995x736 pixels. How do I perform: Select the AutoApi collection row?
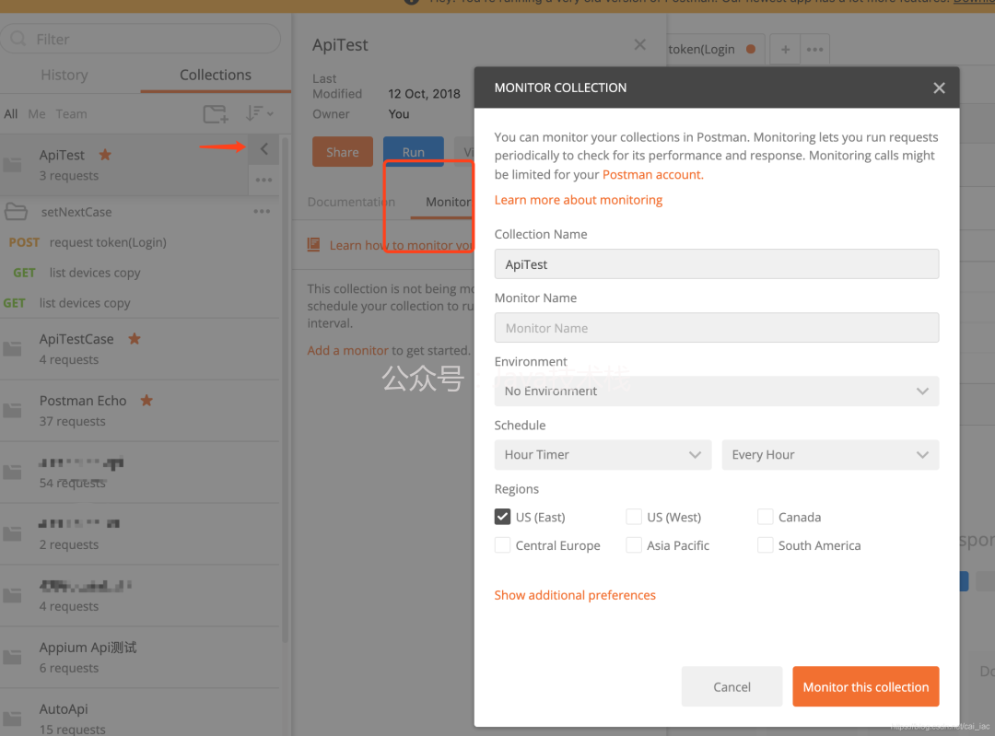pos(140,714)
